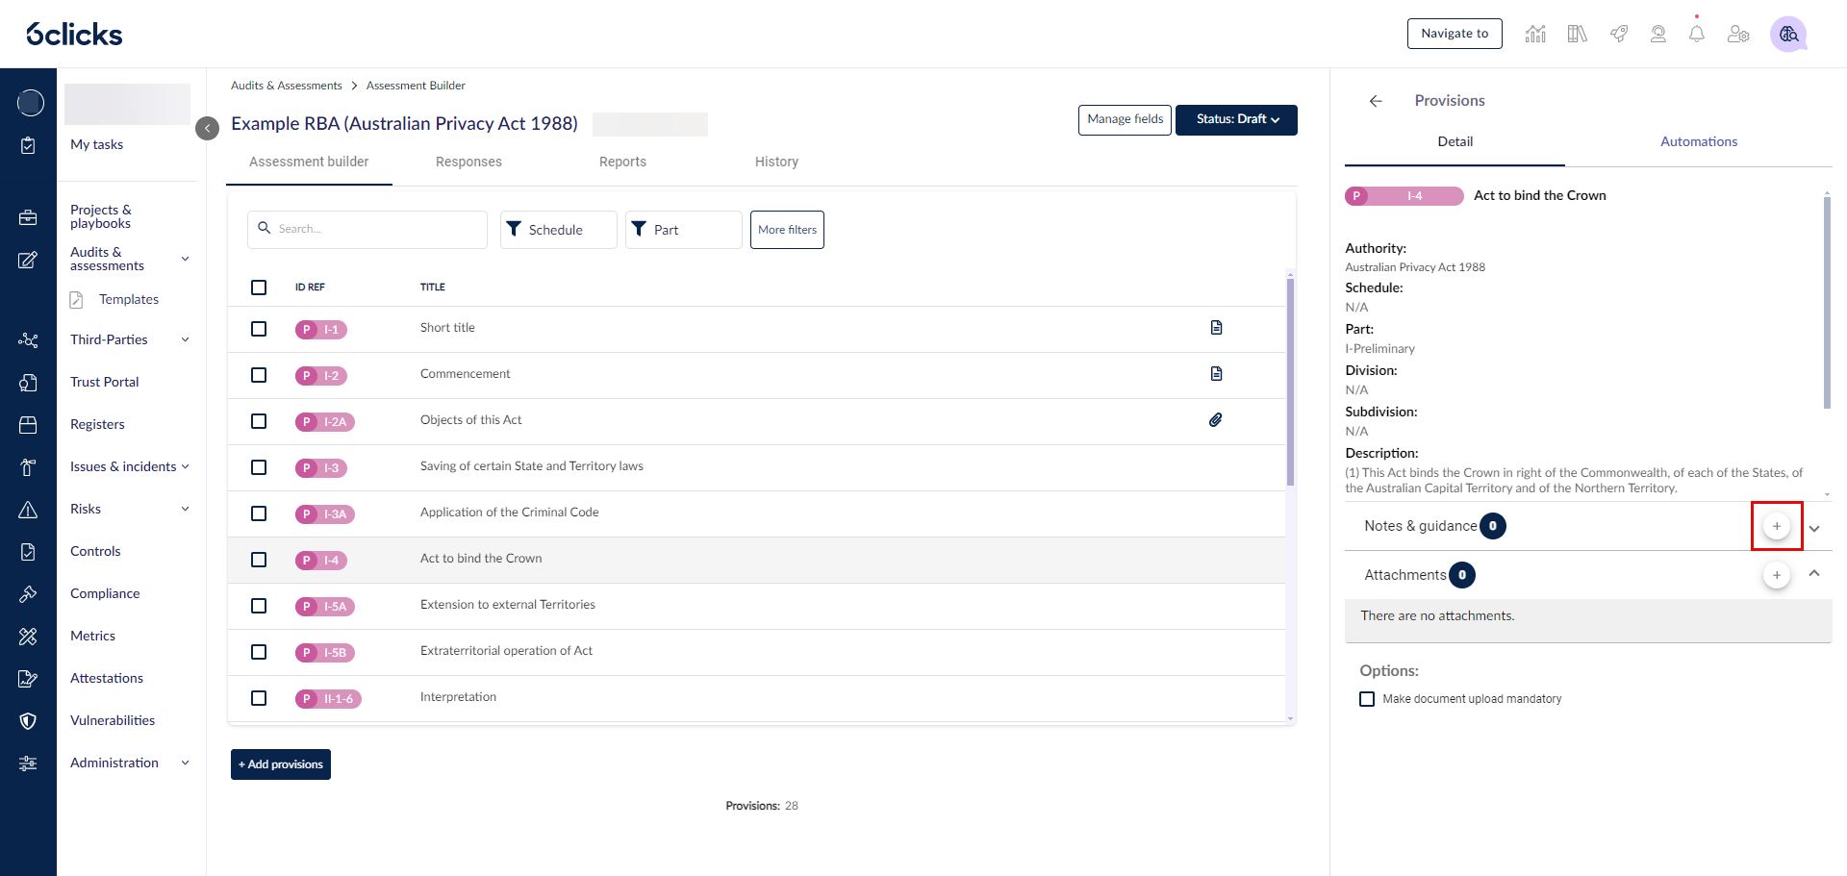Screen dimensions: 1847x876
Task: Go to Audits & Assessments breadcrumb
Action: click(287, 86)
